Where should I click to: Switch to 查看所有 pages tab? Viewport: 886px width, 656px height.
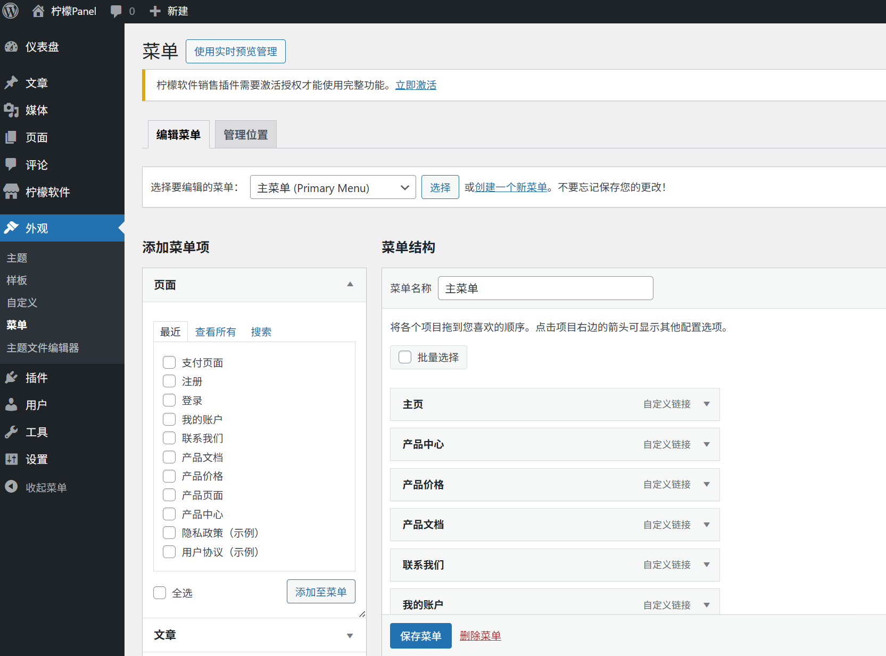click(x=216, y=332)
